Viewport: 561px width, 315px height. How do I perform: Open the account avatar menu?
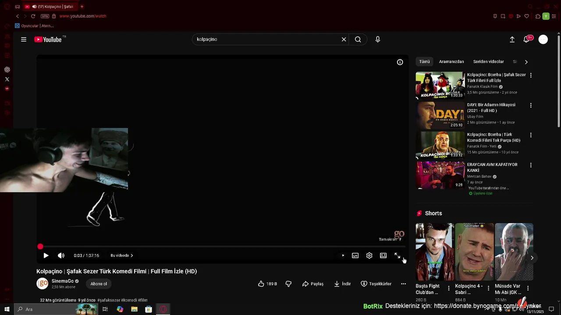[x=543, y=39]
